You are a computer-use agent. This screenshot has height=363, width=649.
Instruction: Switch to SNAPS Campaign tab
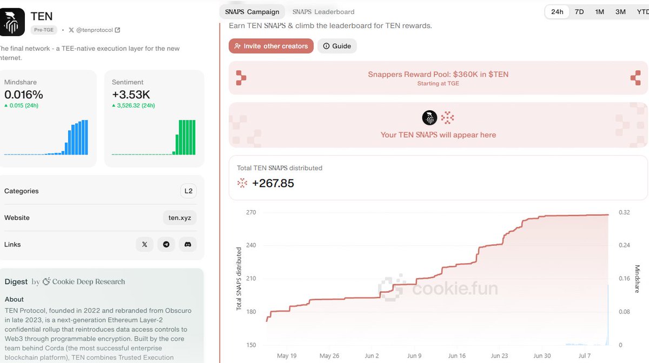(252, 12)
